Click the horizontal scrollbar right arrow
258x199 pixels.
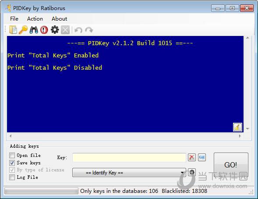pyautogui.click(x=240, y=136)
